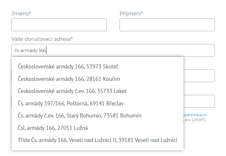Pick the '35733 Loket' address suggestion
Viewport: 226px width, 156px height.
(x=72, y=91)
